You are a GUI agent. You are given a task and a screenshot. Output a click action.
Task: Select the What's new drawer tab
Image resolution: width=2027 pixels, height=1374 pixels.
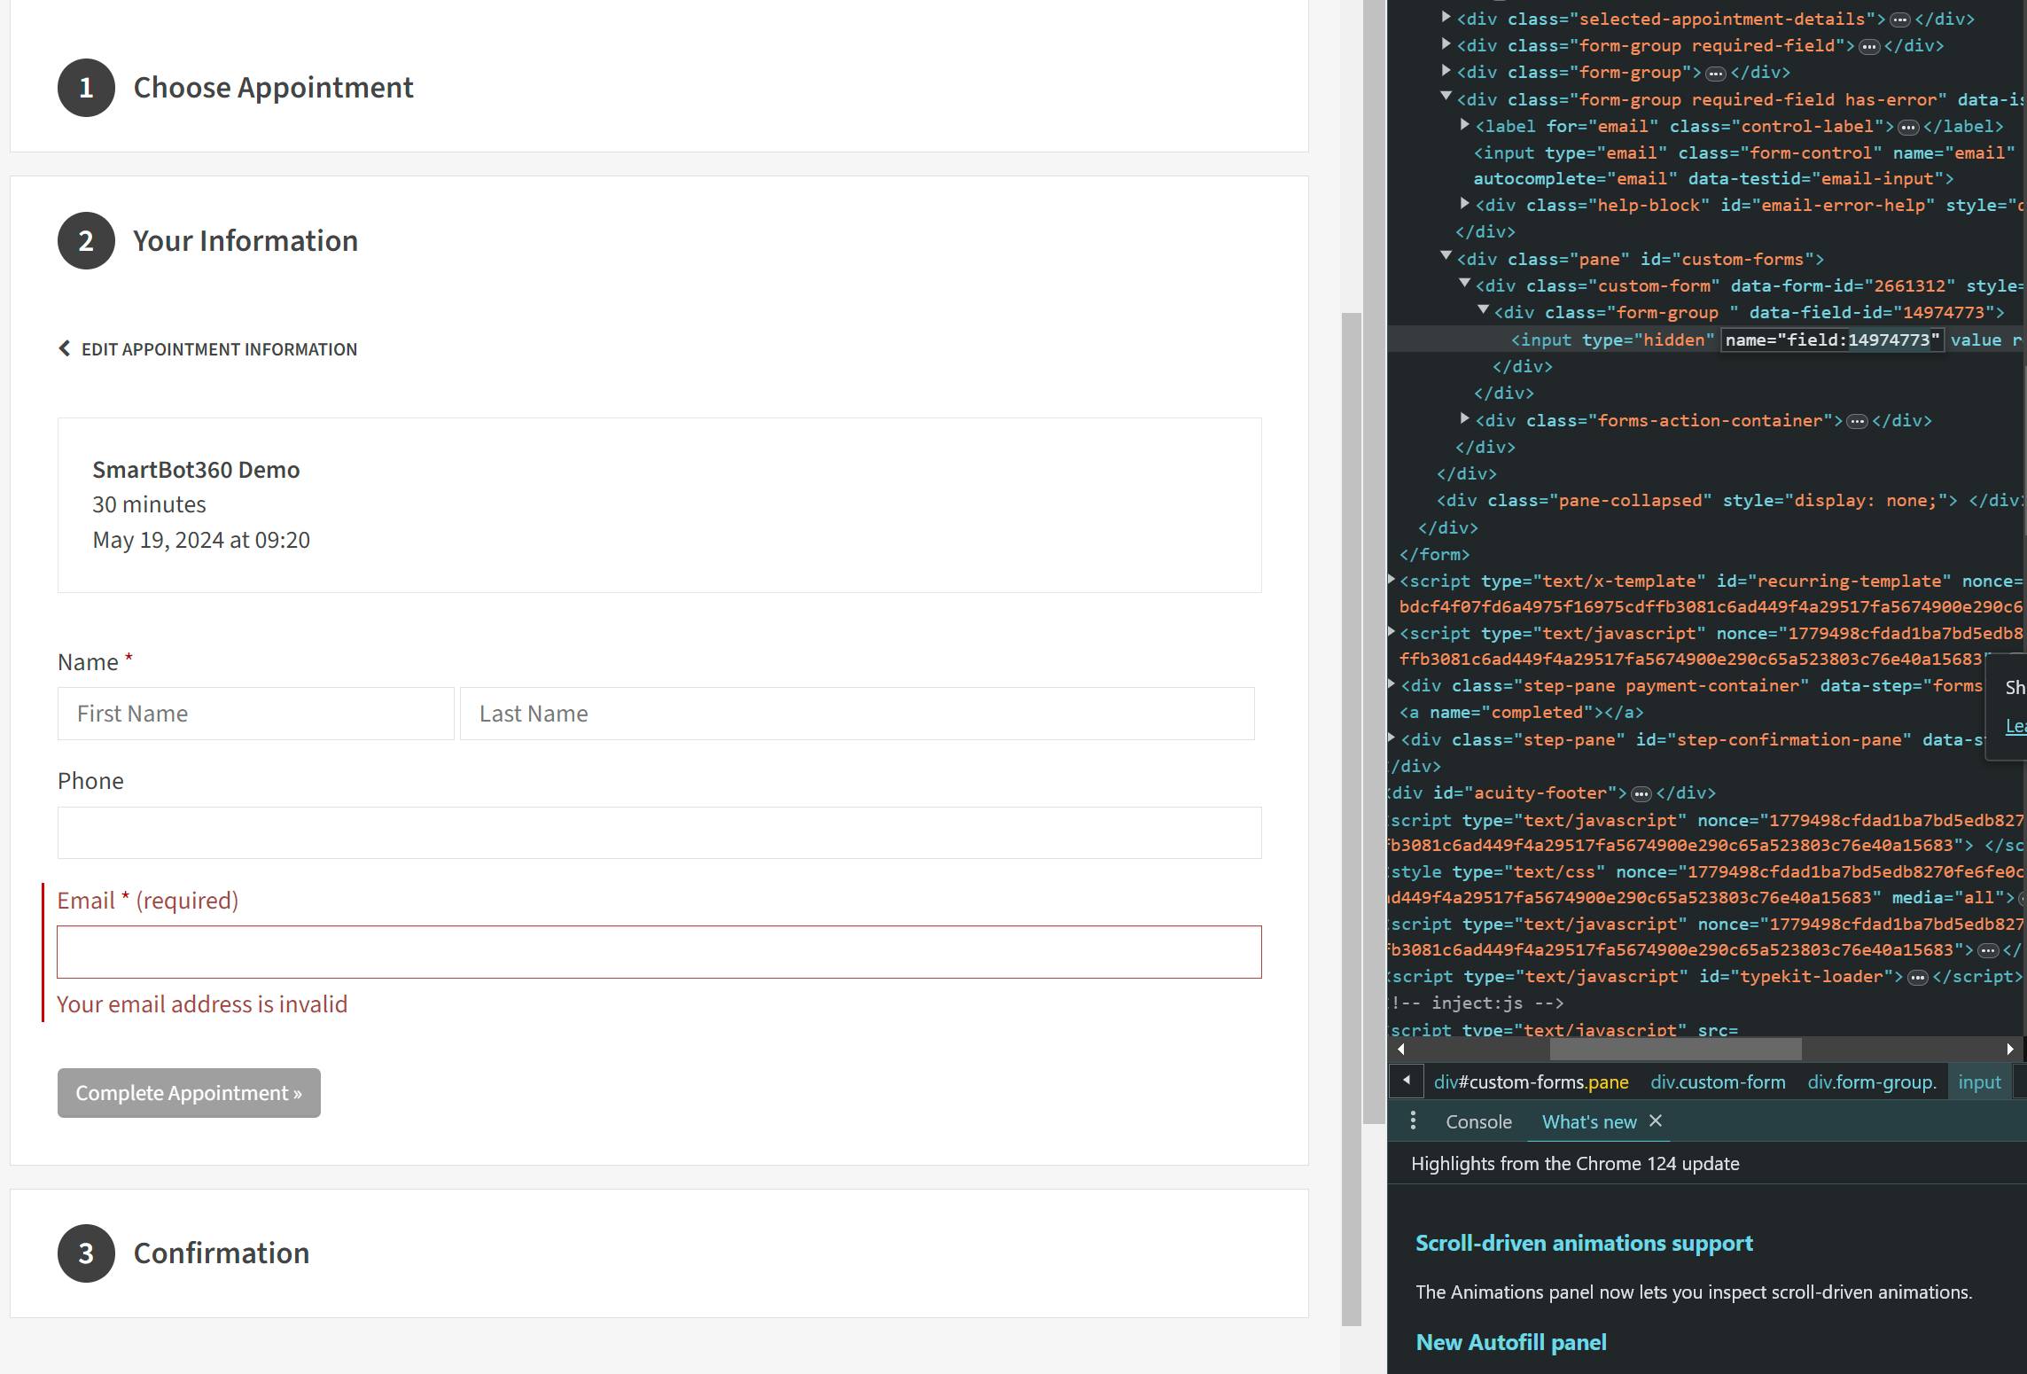[x=1589, y=1121]
